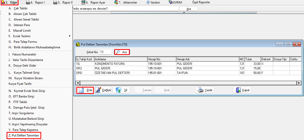Image resolution: width=304 pixels, height=140 pixels.
Task: Open the 3. Diğer menu
Action: click(9, 3)
